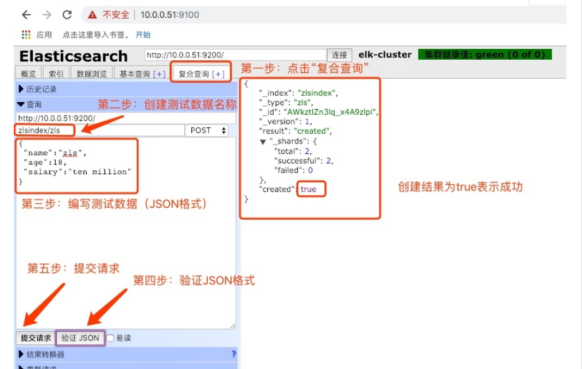Click the "successful": 2 value in result
This screenshot has width=582, height=369.
click(328, 160)
